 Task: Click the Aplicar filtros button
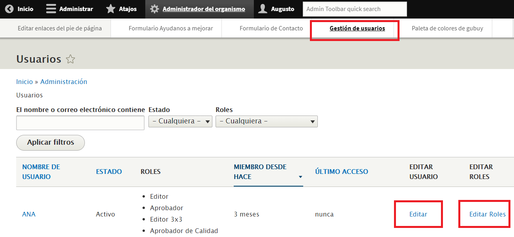click(x=51, y=142)
